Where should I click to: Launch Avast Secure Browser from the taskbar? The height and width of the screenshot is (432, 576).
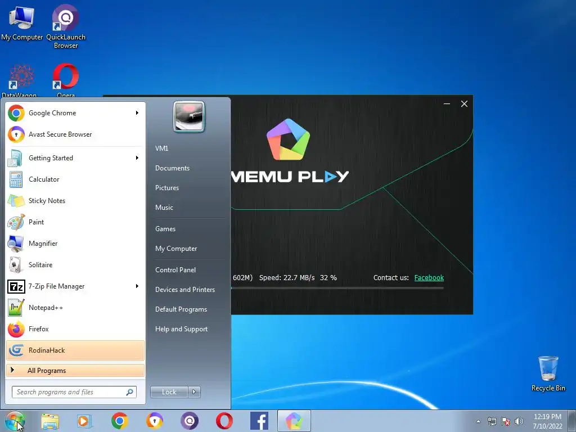(155, 421)
